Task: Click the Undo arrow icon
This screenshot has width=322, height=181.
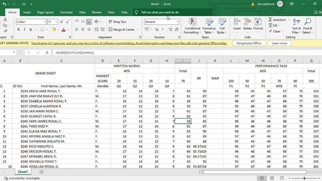Action: (4, 4)
